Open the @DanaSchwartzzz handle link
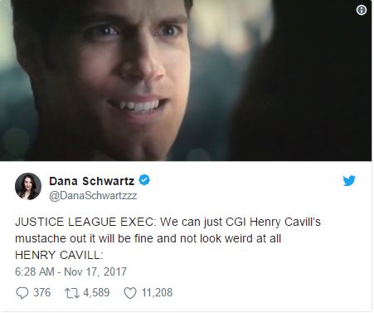This screenshot has width=374, height=313. tap(93, 196)
